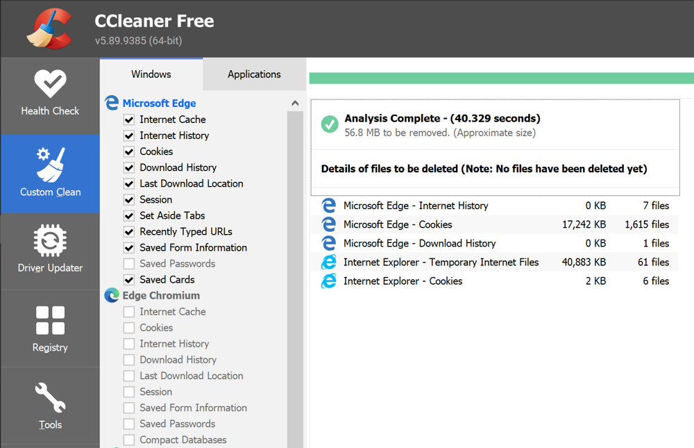Enable Edge Chromium Session
694x448 pixels.
(x=129, y=392)
